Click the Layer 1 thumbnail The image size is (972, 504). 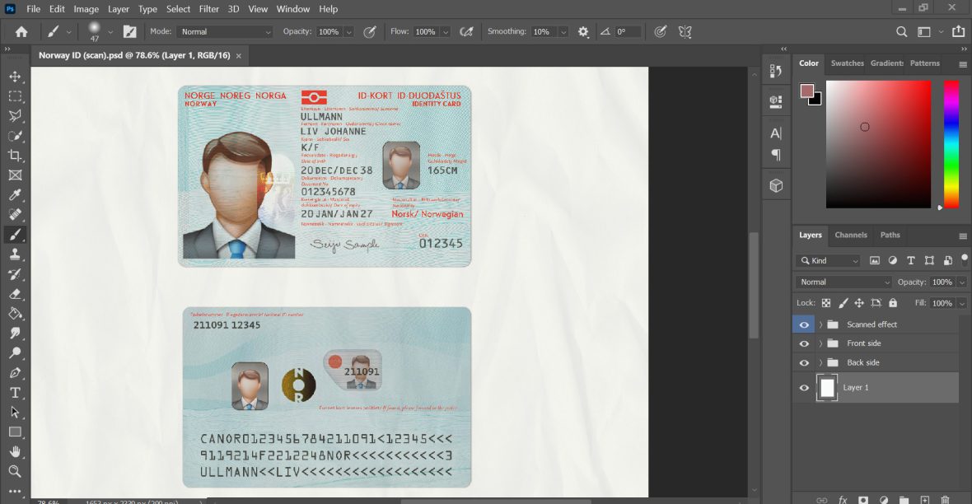tap(826, 387)
